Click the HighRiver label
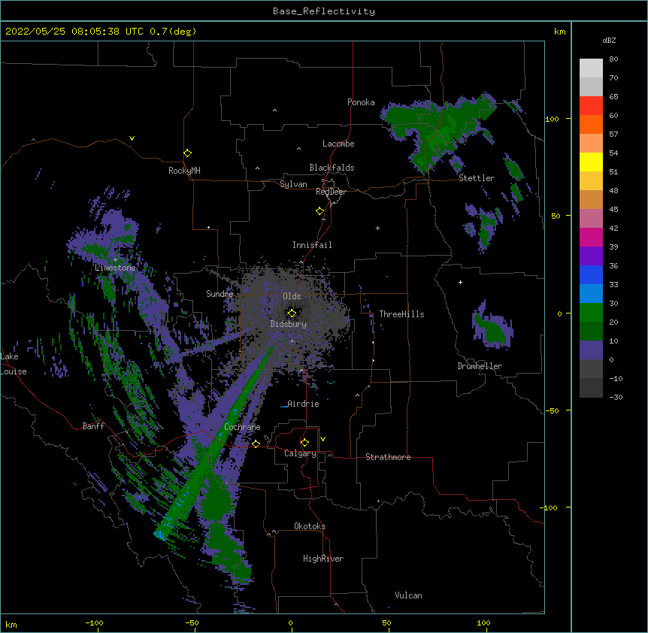This screenshot has height=633, width=648. point(323,559)
